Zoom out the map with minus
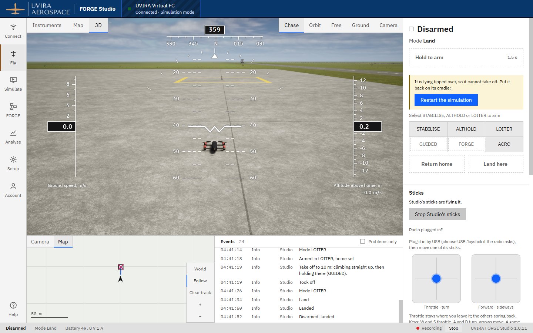Image resolution: width=533 pixels, height=333 pixels. [x=200, y=316]
